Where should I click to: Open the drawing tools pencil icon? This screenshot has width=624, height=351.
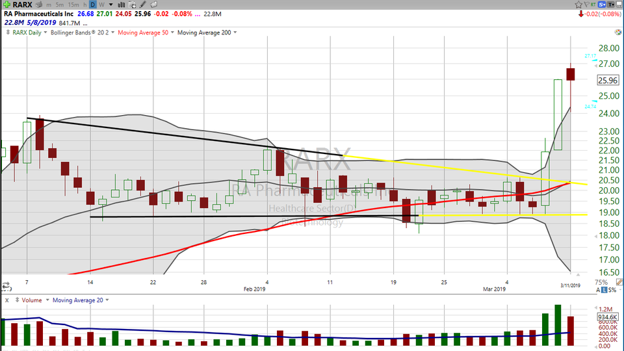click(143, 5)
